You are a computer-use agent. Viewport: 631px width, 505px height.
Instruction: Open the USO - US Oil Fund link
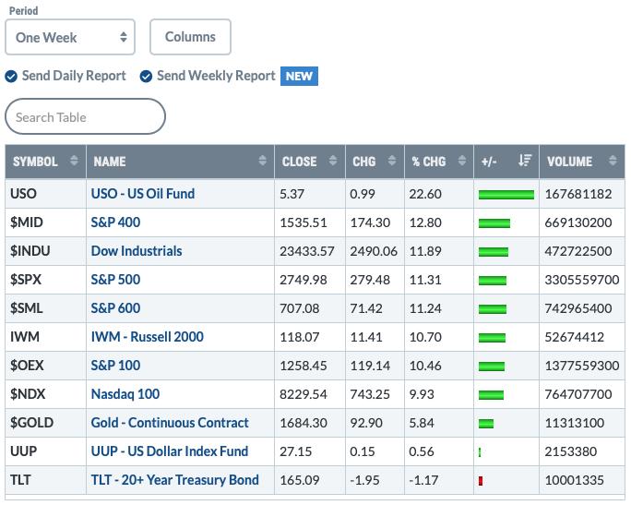pyautogui.click(x=143, y=194)
